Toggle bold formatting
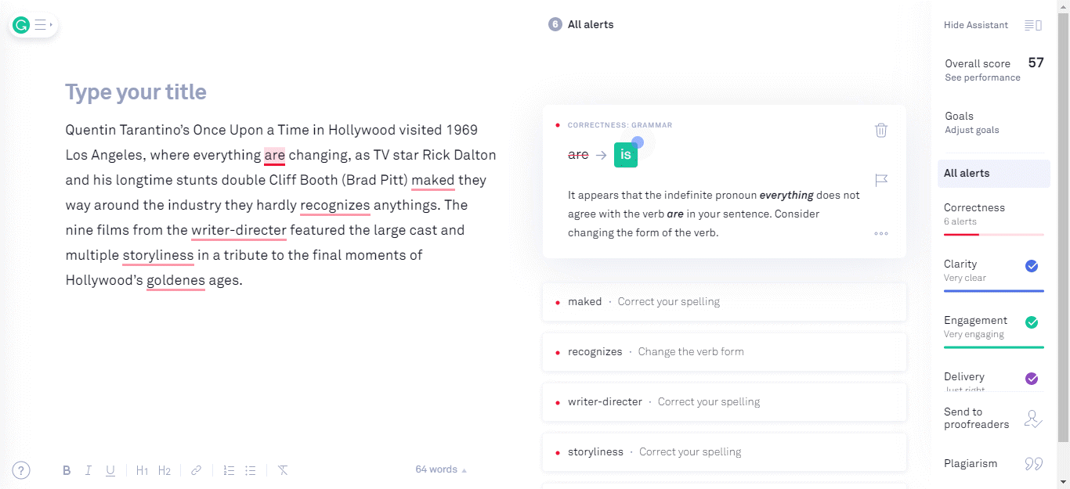 click(67, 470)
